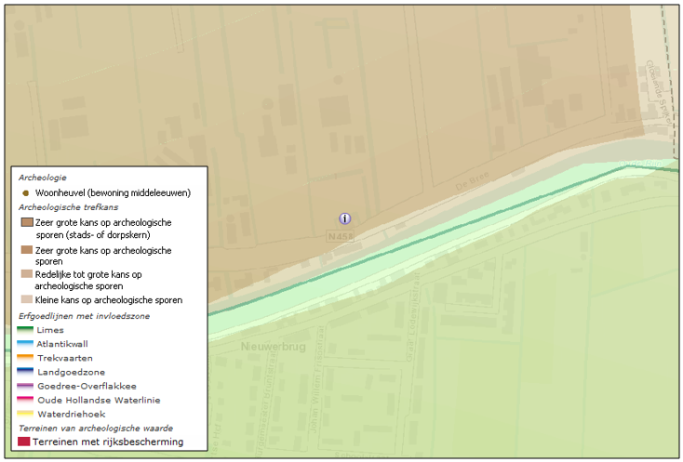Click the purple Goedree-Overflakkee legend symbol
The height and width of the screenshot is (462, 683).
pos(25,386)
